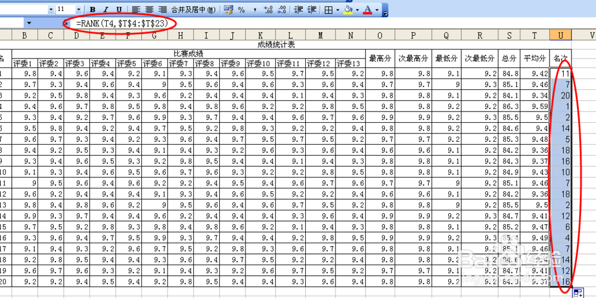Select the 评委1 header cell

24,63
